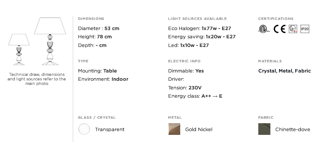
Task: Click the Chinette-dove label
Action: tap(293, 130)
